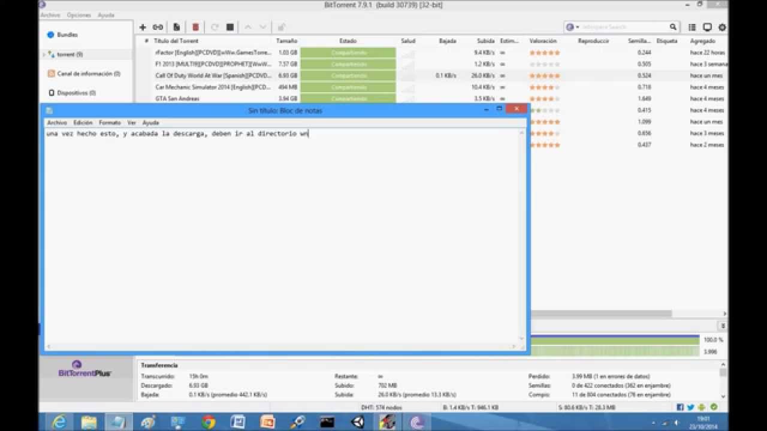Sort by the Tamaño column header
767x431 pixels.
[286, 41]
